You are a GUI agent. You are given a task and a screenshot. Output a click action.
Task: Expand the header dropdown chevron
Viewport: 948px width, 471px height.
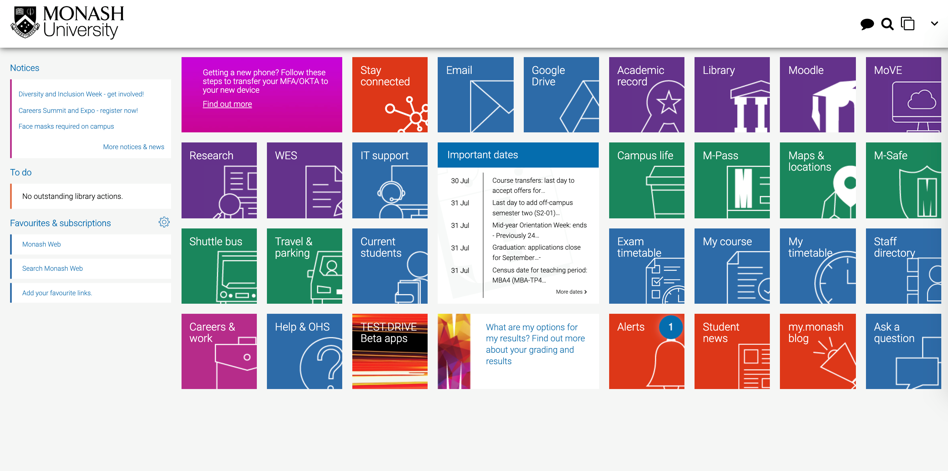(934, 24)
